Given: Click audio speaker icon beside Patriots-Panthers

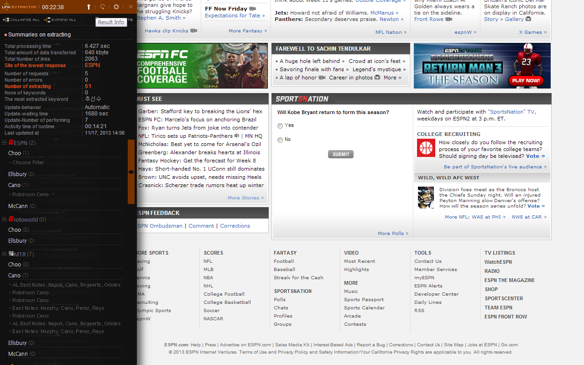Looking at the screenshot, I should 237,136.
